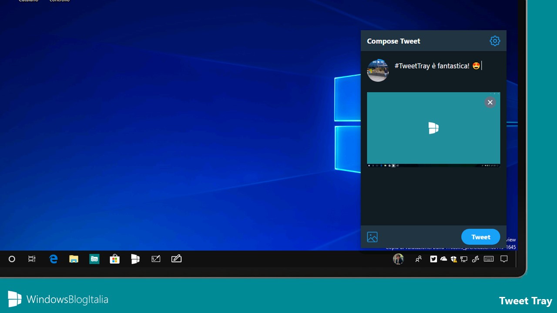
Task: Open the Action Center notifications icon
Action: tap(504, 259)
